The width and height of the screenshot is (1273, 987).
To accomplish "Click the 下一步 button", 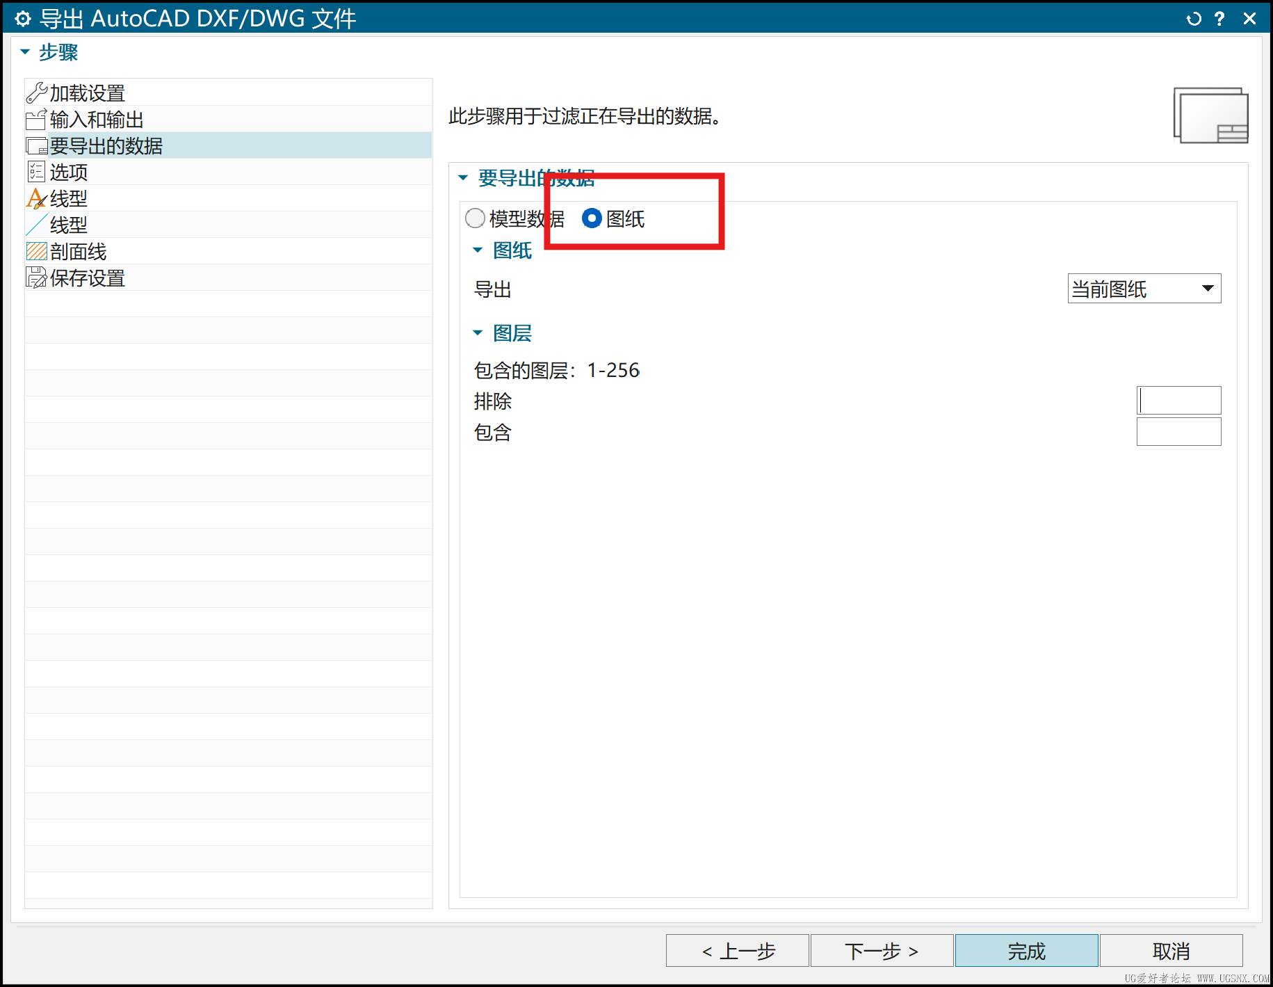I will tap(882, 951).
